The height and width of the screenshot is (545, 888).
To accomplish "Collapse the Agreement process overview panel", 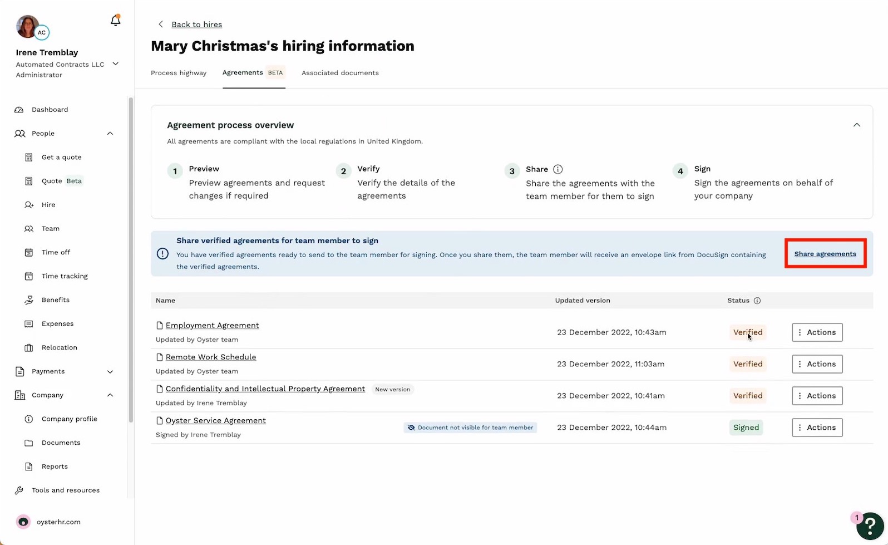I will [857, 125].
